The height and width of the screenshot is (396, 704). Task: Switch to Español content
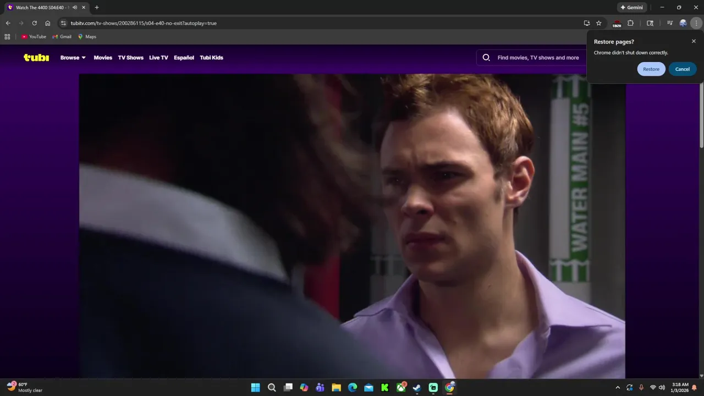[x=184, y=57]
